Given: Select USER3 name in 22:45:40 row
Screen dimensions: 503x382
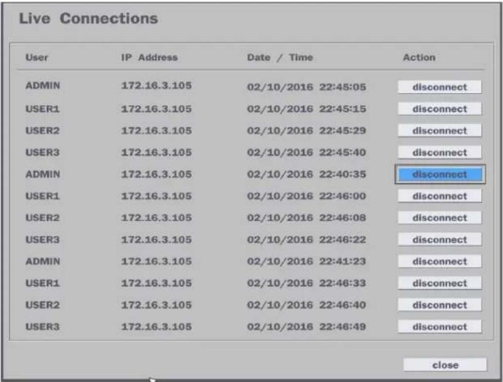Looking at the screenshot, I should coord(43,152).
